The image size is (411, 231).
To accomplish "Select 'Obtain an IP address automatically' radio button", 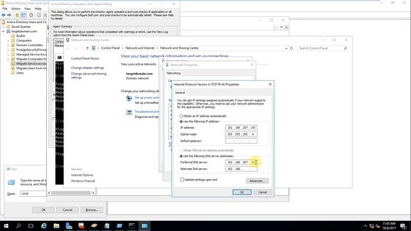I will point(181,116).
